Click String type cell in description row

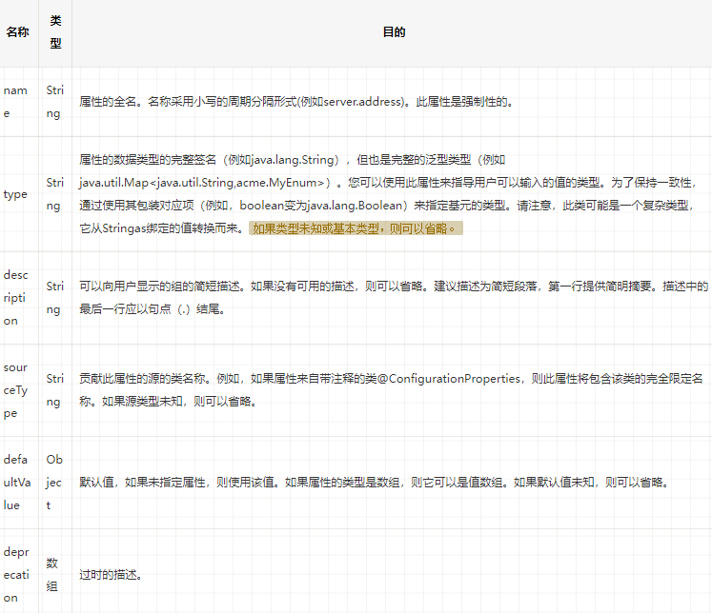point(55,298)
